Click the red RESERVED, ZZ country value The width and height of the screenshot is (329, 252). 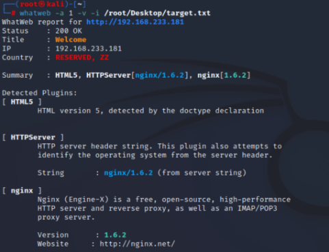click(82, 57)
